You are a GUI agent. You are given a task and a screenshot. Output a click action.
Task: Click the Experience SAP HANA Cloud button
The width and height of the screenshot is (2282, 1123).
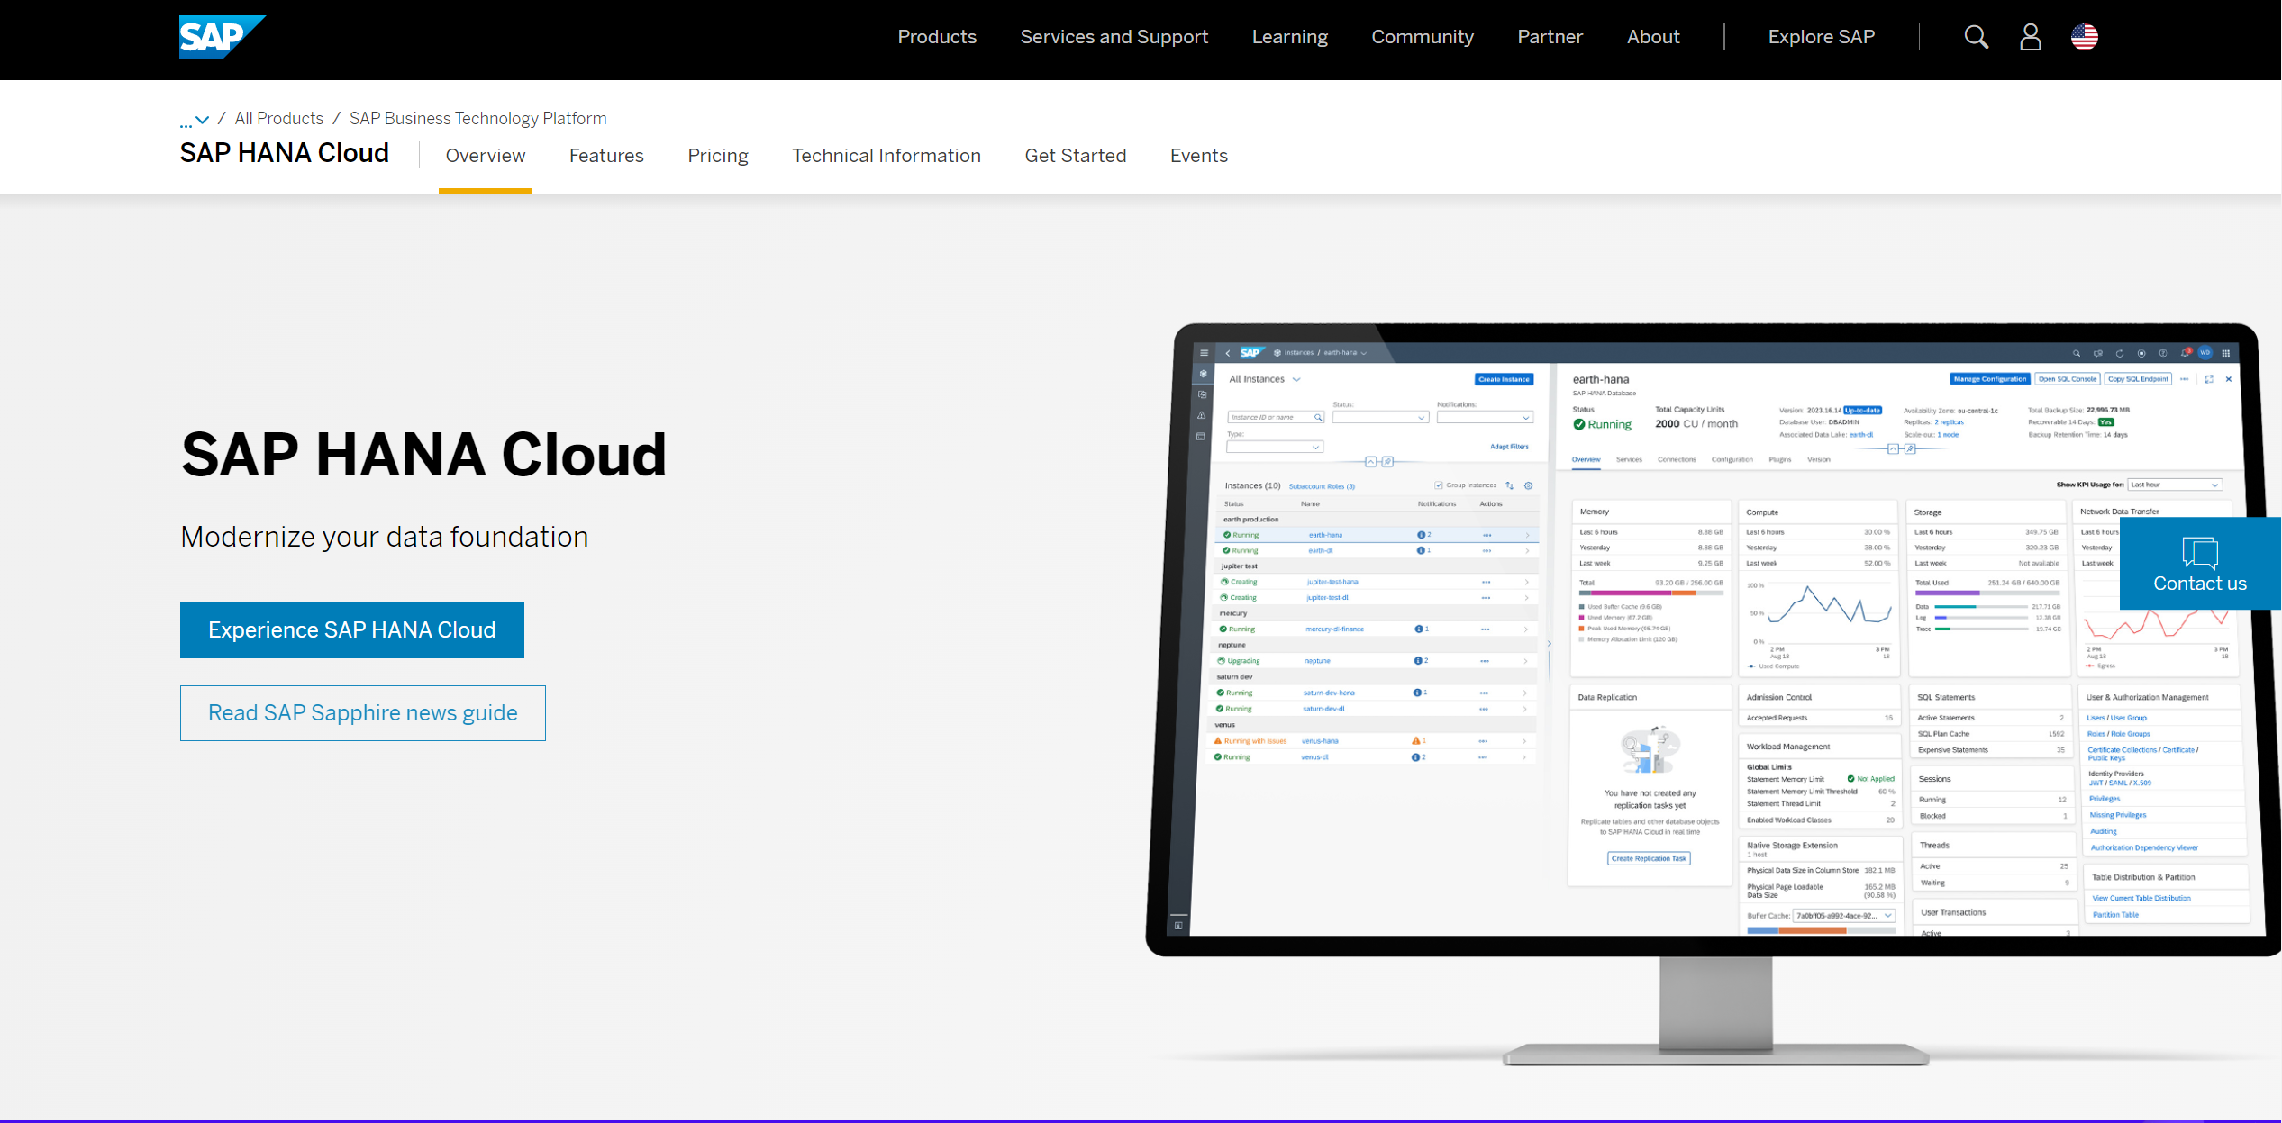pyautogui.click(x=351, y=629)
